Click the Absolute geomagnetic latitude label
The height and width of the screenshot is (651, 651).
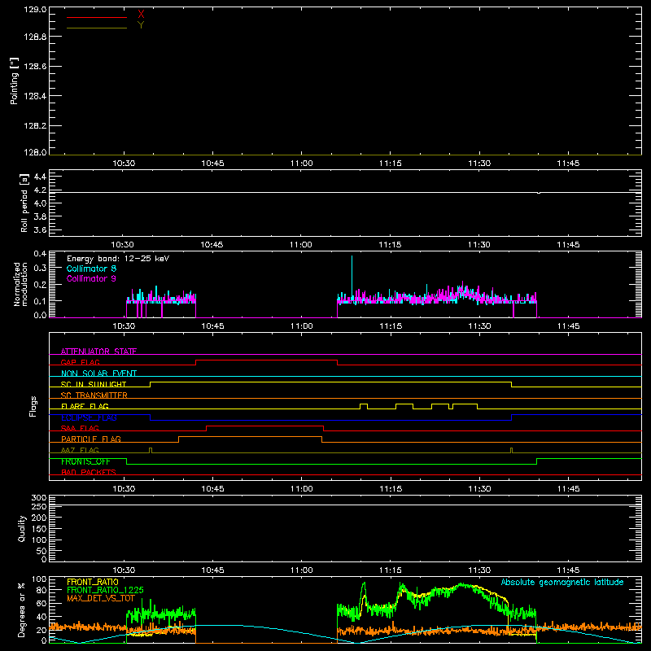(x=562, y=583)
